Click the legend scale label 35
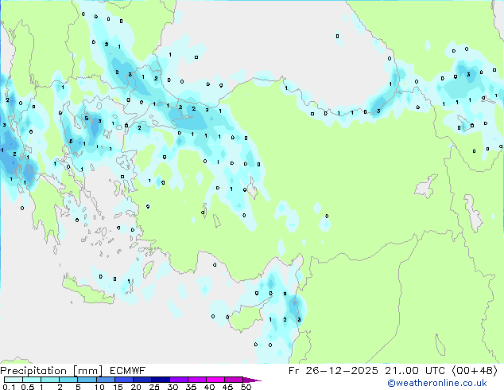Viewport: 504px width, 390px height. click(191, 387)
